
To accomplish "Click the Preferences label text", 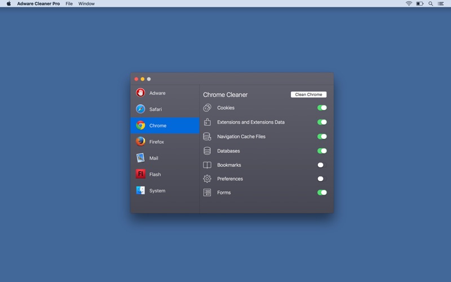I will [230, 179].
